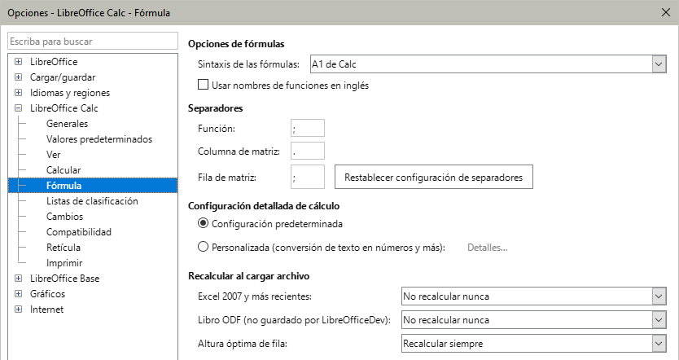This screenshot has height=360, width=679.
Task: Open the Compatibilidad options page
Action: point(79,232)
